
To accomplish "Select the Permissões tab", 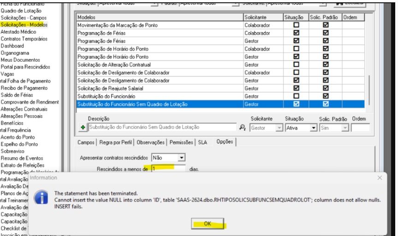I will 181,142.
